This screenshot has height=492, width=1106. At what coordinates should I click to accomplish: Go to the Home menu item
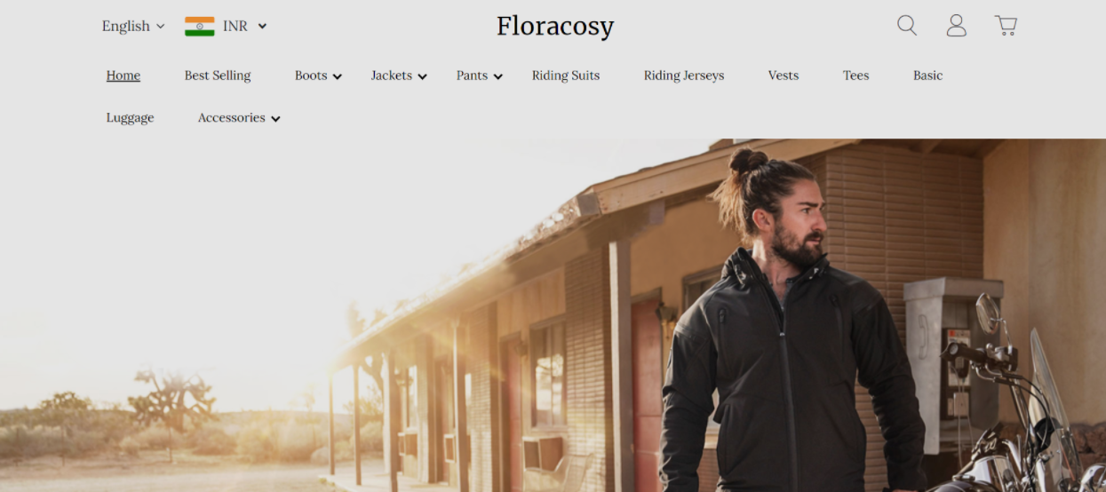pos(123,75)
